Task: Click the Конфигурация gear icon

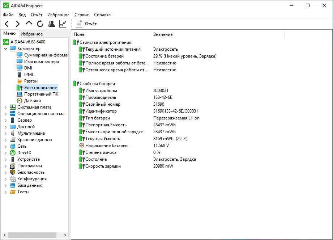Action: coord(13,179)
